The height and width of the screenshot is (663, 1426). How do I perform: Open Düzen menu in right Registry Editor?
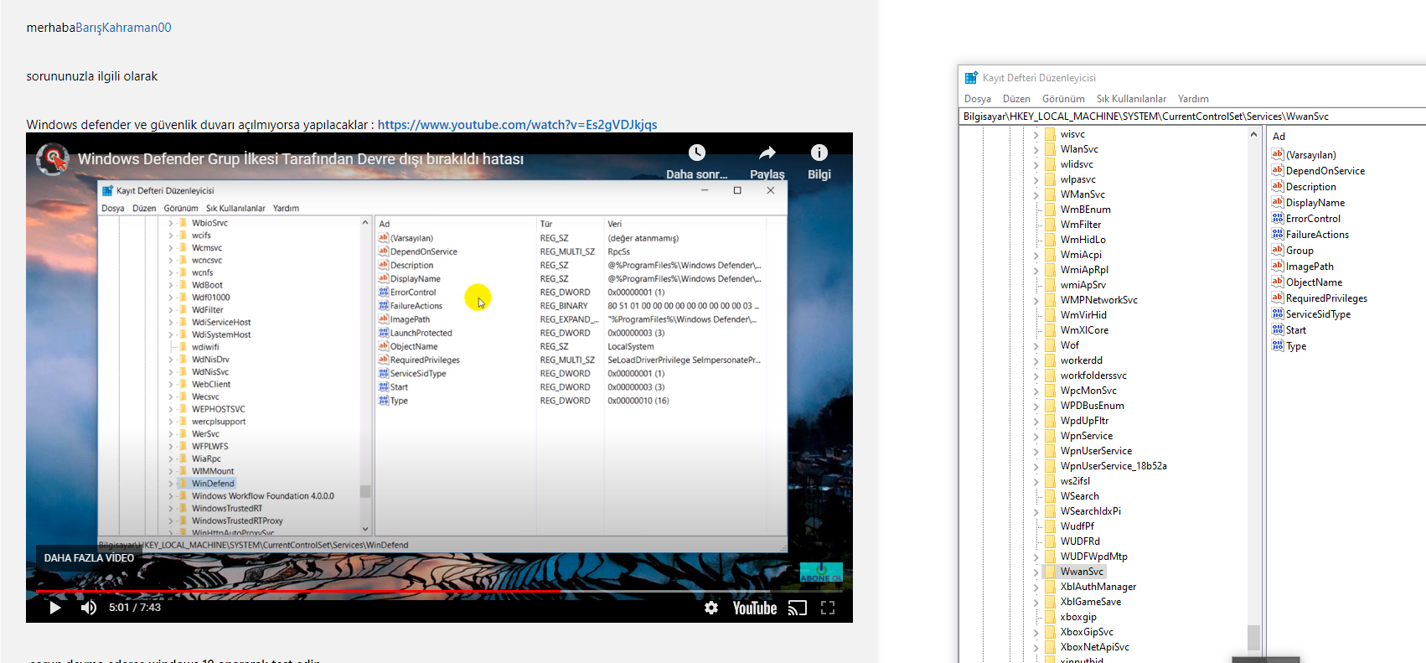point(1016,99)
